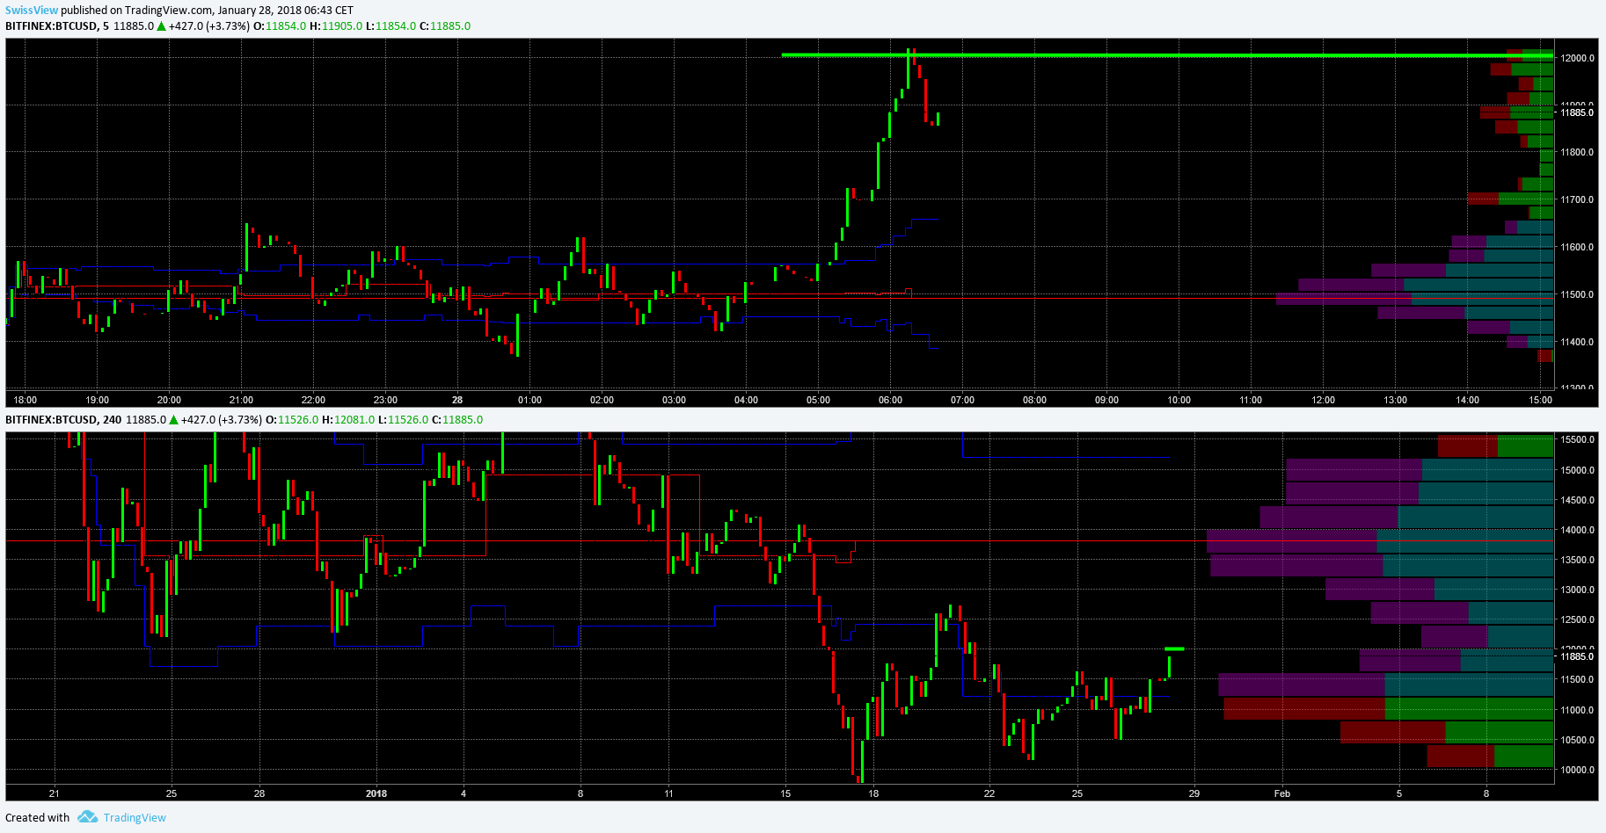Click the 15:00 time axis label
The image size is (1606, 833).
[x=1540, y=400]
